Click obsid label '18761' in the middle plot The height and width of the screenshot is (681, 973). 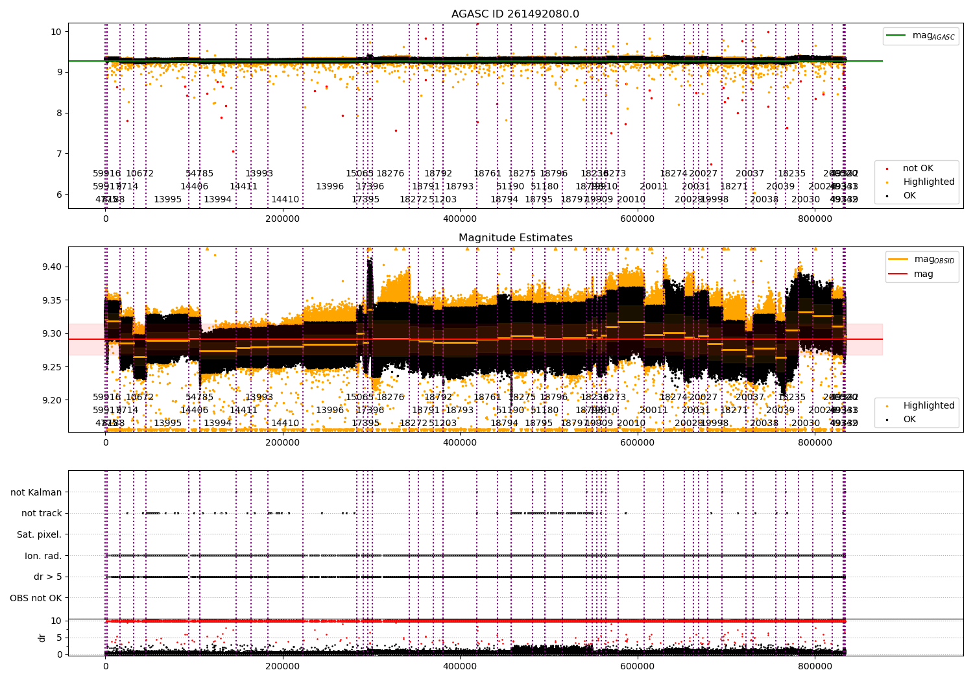488,398
